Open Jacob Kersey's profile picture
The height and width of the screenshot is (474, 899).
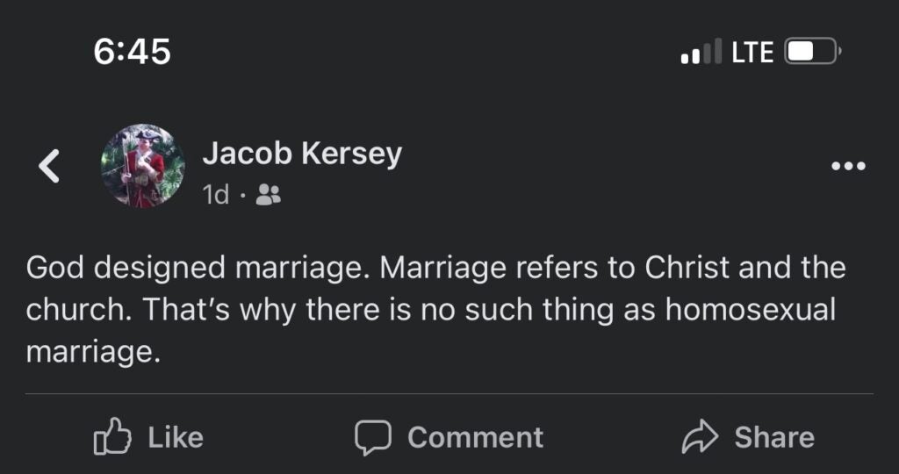[x=142, y=166]
